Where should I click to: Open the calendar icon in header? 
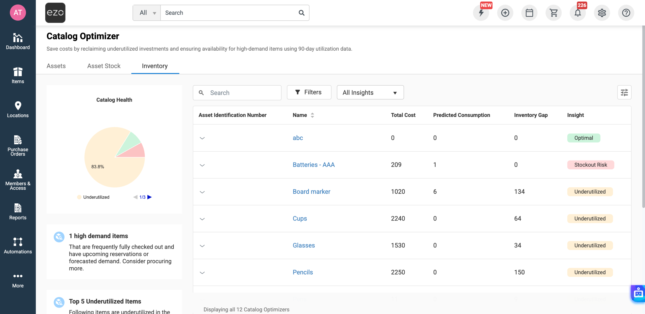click(x=529, y=13)
